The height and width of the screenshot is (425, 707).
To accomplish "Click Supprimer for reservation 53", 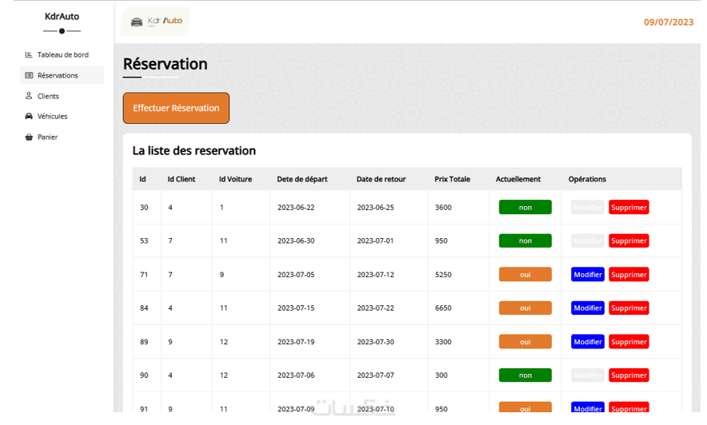I will pyautogui.click(x=629, y=241).
